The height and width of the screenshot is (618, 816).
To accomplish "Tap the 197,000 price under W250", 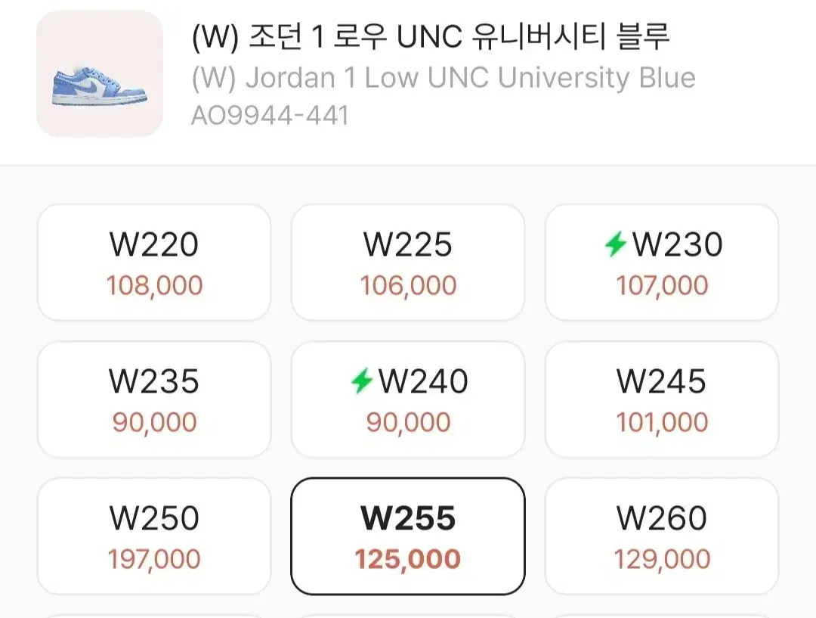I will coord(154,560).
